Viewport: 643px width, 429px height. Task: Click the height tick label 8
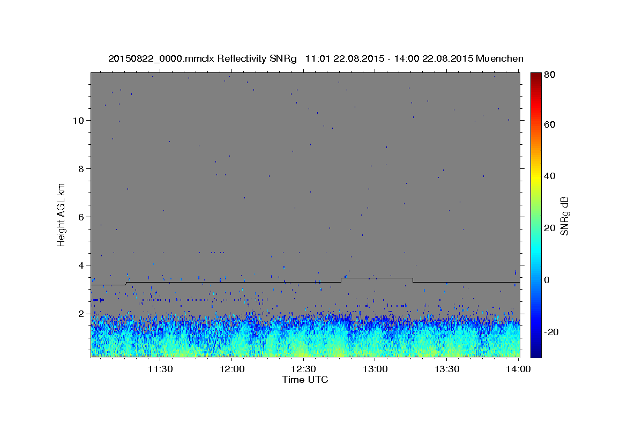(82, 168)
